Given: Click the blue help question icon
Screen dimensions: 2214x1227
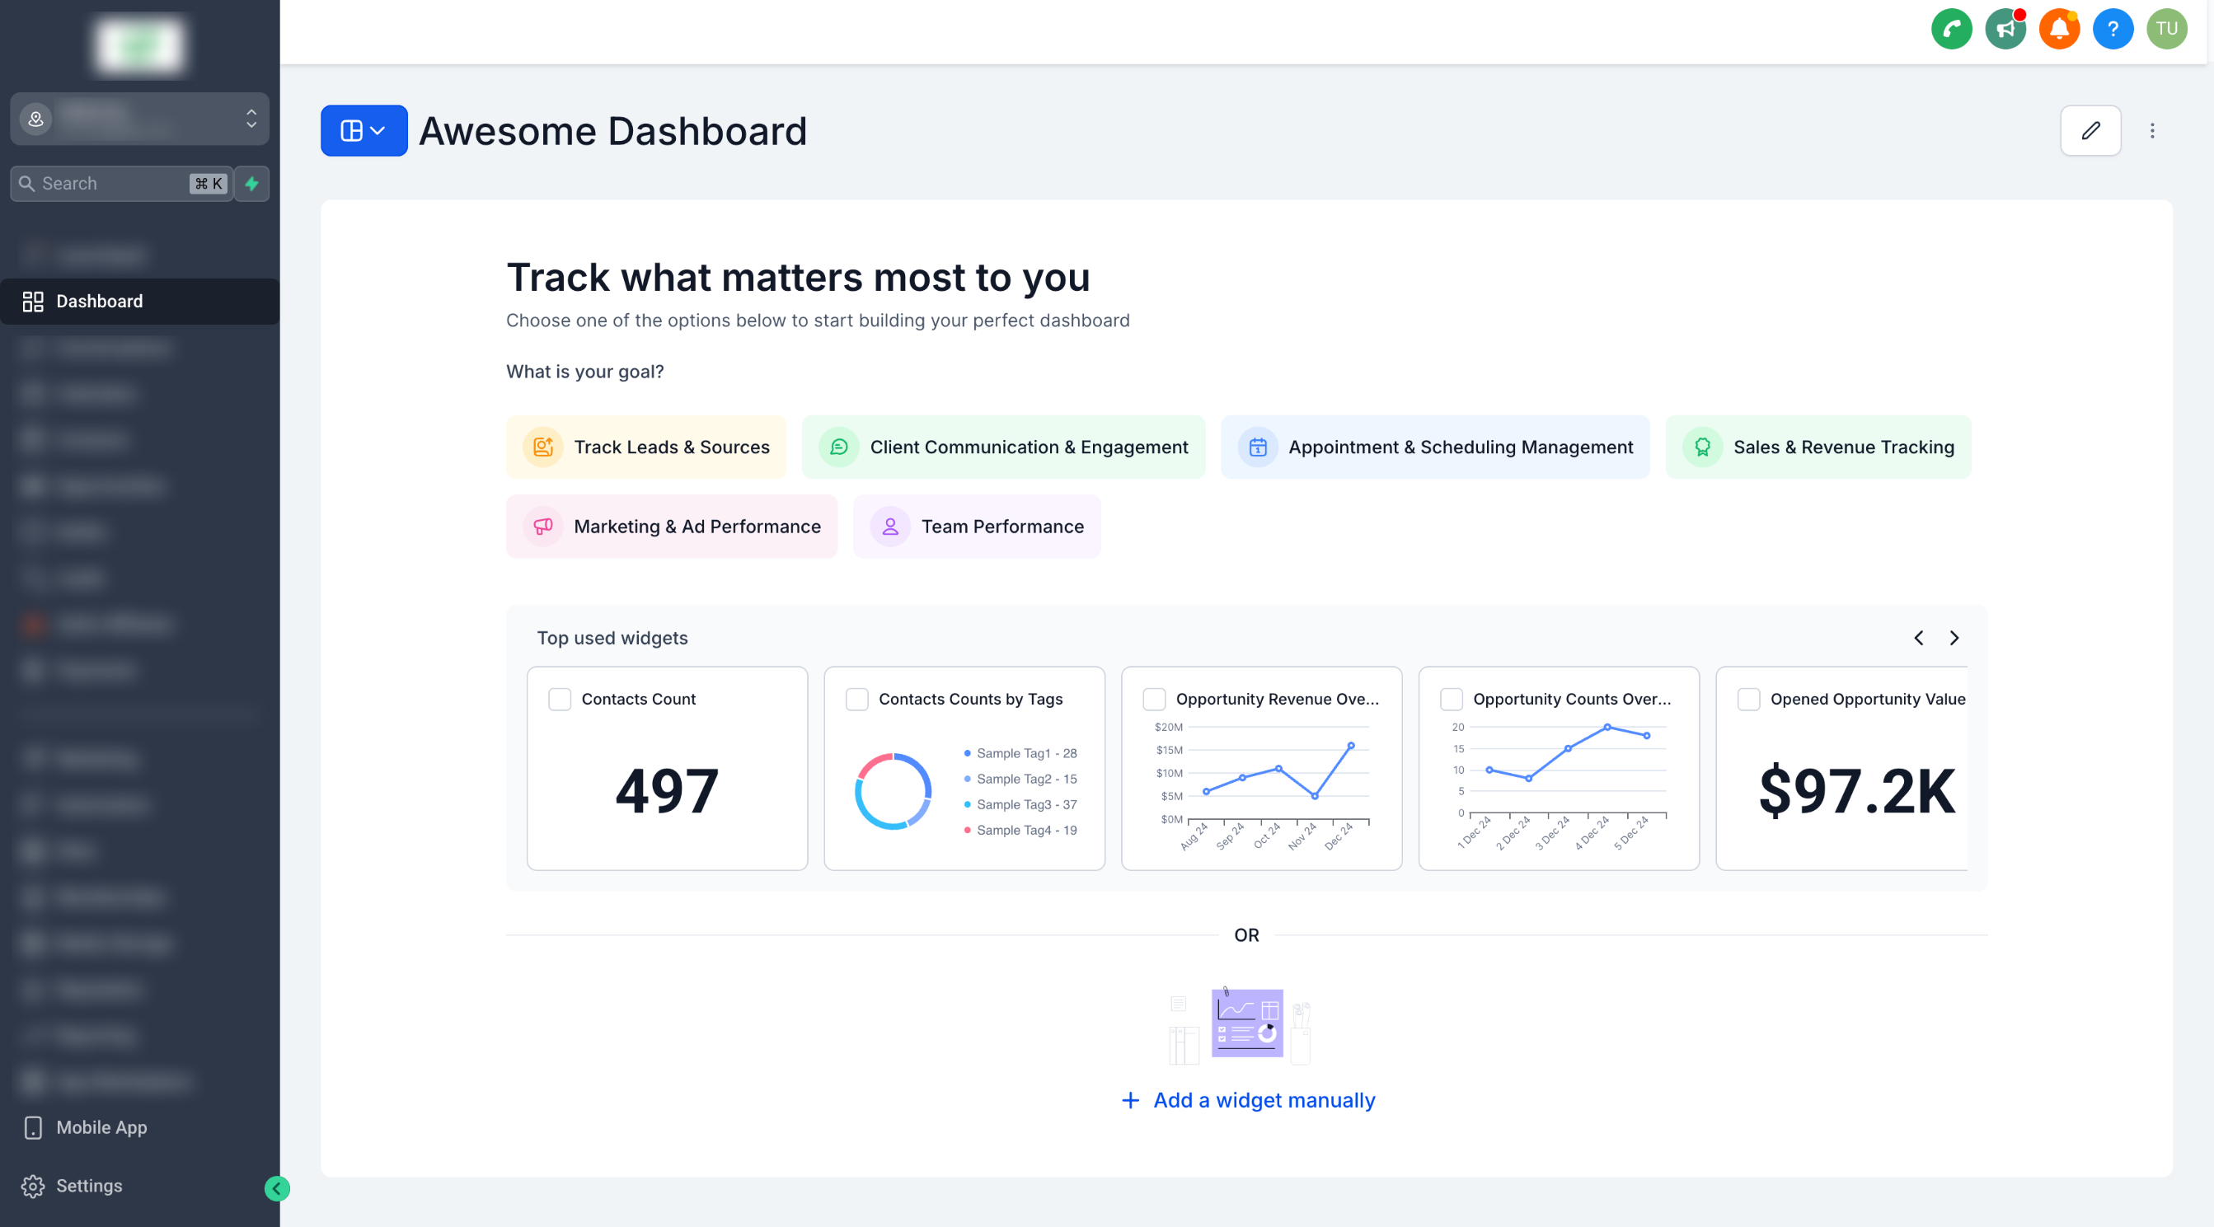Looking at the screenshot, I should [2113, 29].
